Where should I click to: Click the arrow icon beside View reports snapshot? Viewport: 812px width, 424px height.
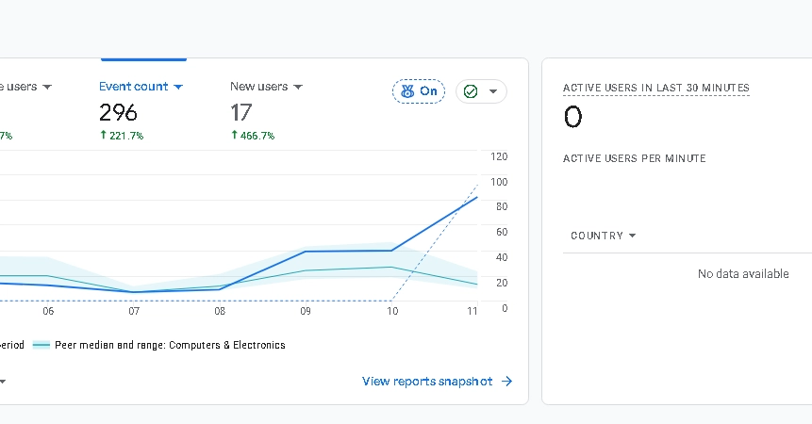click(x=507, y=381)
